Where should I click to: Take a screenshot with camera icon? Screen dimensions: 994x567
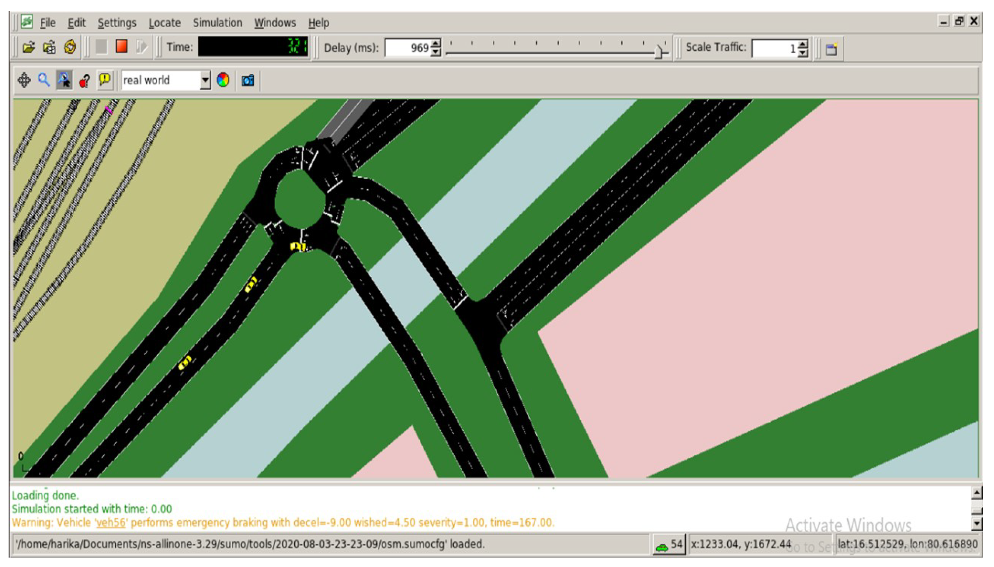click(248, 81)
